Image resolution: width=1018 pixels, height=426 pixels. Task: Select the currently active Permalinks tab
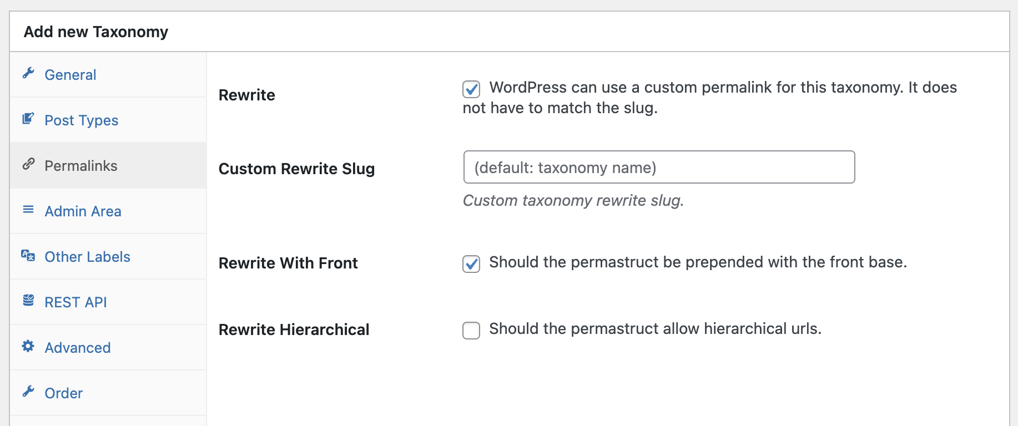tap(81, 165)
